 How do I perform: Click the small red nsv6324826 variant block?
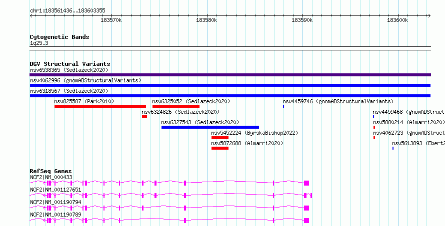tap(144, 117)
